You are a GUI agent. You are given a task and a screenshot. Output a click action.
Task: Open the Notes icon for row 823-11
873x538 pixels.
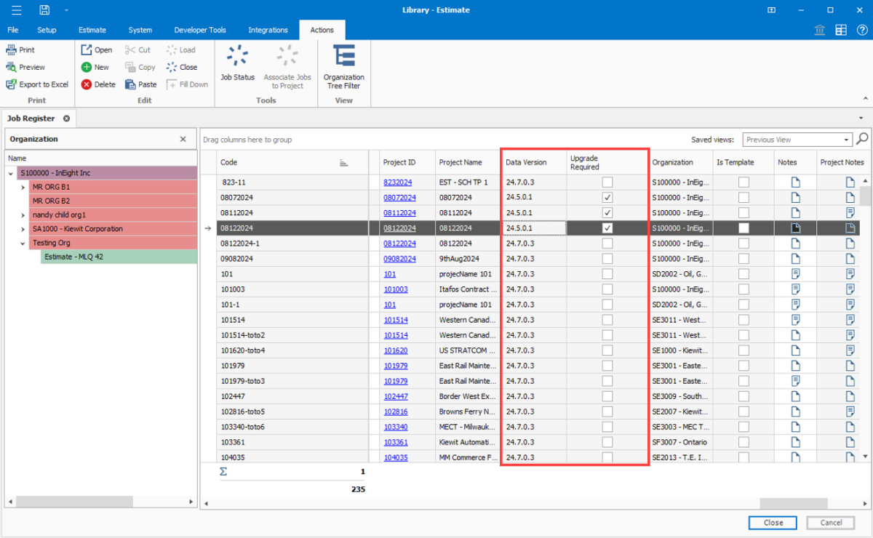pyautogui.click(x=795, y=182)
